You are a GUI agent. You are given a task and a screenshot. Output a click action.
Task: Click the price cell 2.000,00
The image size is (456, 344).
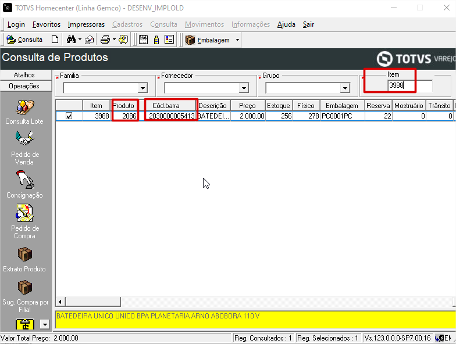tap(248, 116)
